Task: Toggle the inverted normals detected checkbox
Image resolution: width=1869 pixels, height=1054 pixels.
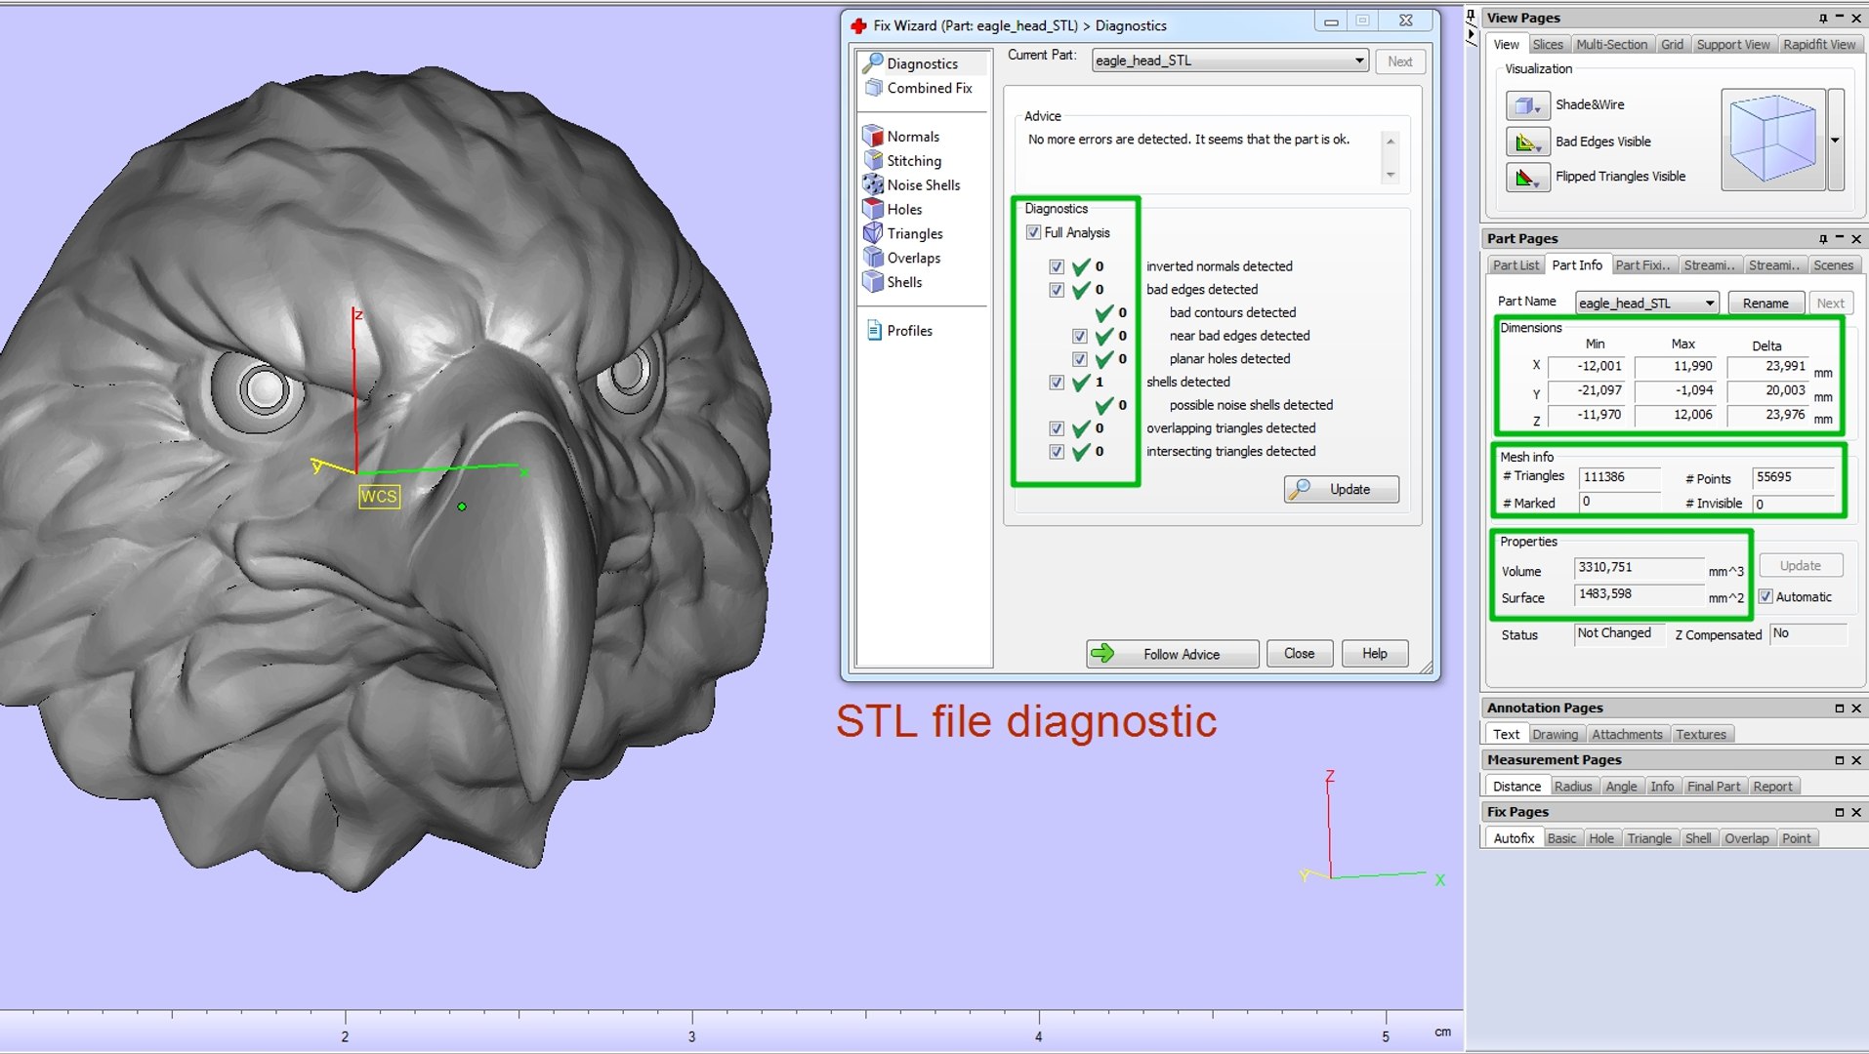Action: click(1057, 266)
